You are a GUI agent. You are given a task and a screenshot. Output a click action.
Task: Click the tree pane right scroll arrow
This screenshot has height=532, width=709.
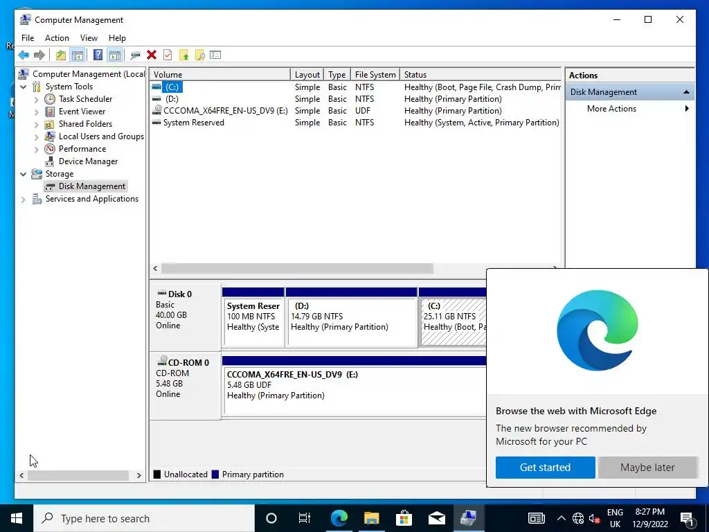(138, 475)
